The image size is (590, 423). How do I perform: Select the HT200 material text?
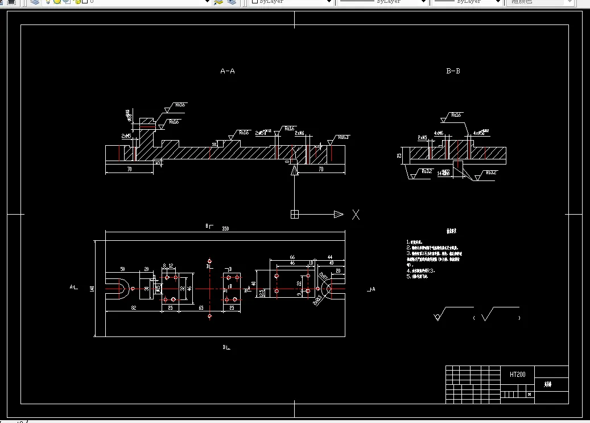[x=517, y=375]
